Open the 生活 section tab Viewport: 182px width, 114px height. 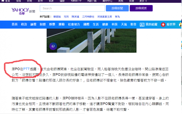(96, 24)
